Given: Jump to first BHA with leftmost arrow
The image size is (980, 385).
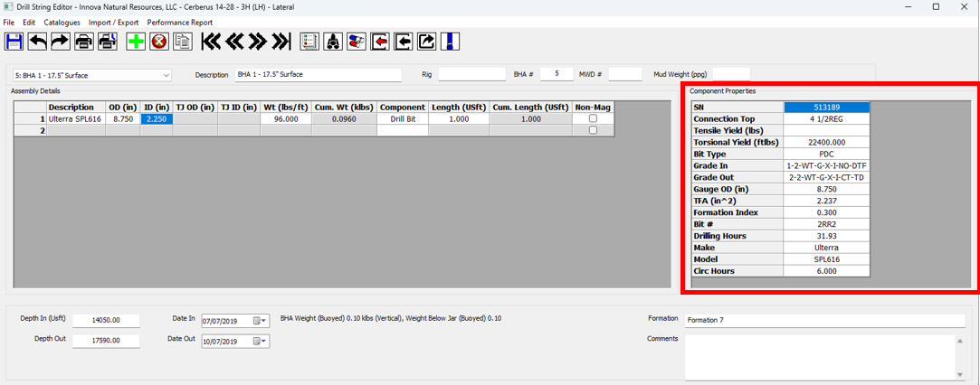Looking at the screenshot, I should click(x=212, y=42).
